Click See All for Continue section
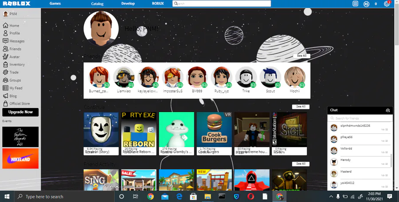The image size is (399, 202). [301, 107]
